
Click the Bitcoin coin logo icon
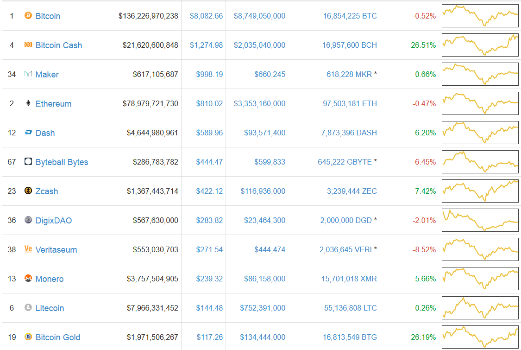pos(28,15)
